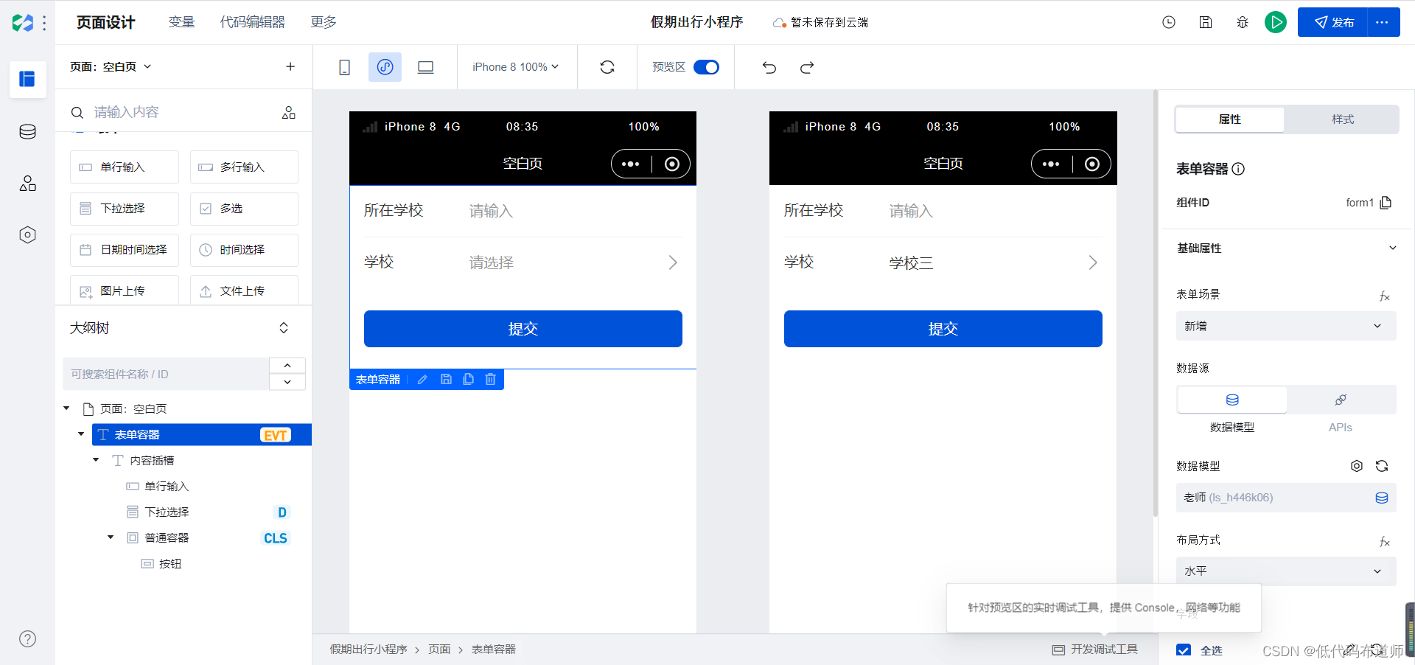This screenshot has height=665, width=1415.
Task: Add a new page with the plus icon
Action: 290,66
